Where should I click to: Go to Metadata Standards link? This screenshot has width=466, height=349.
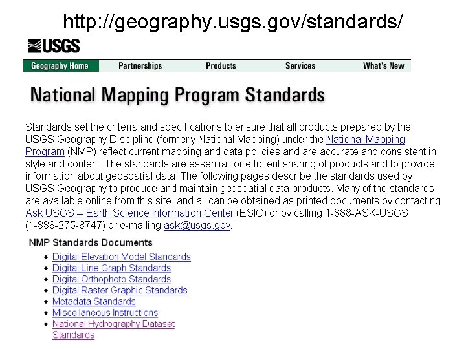tap(94, 302)
